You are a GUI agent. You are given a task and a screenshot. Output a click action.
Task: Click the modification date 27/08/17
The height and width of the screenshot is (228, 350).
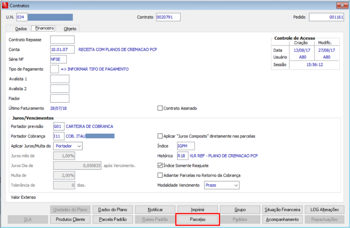[x=326, y=50]
